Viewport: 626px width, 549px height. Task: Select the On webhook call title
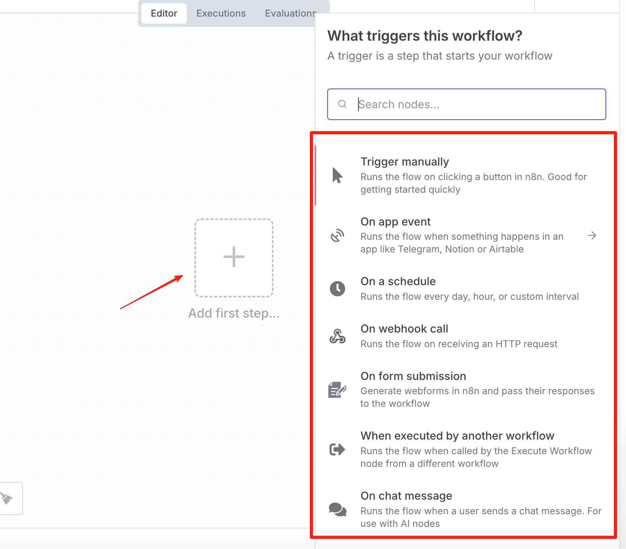pos(404,329)
